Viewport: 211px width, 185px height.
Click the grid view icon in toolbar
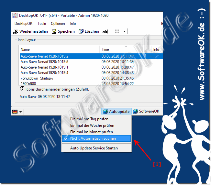[117, 31]
